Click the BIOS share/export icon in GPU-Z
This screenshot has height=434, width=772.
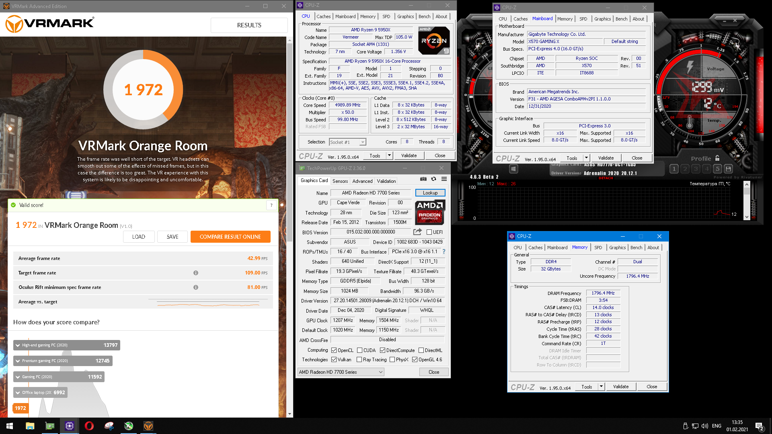(x=417, y=232)
